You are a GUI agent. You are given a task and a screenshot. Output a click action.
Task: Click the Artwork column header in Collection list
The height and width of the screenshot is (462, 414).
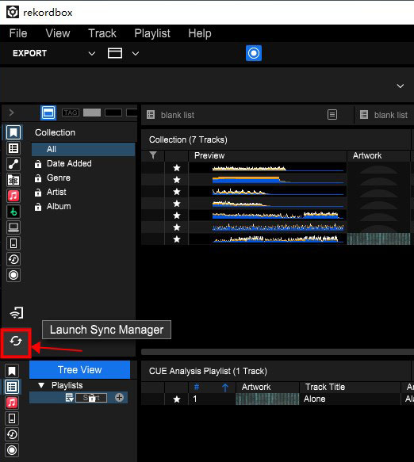[378, 155]
